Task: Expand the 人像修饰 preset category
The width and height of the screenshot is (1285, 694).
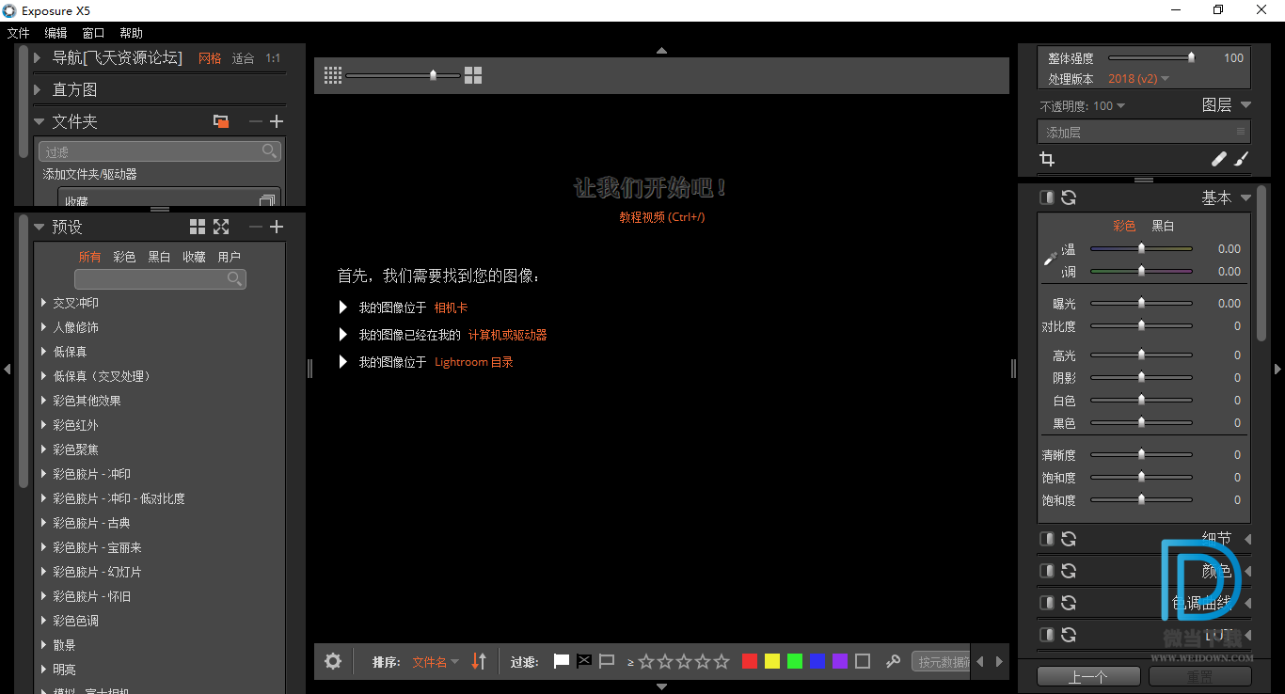Action: [x=44, y=327]
